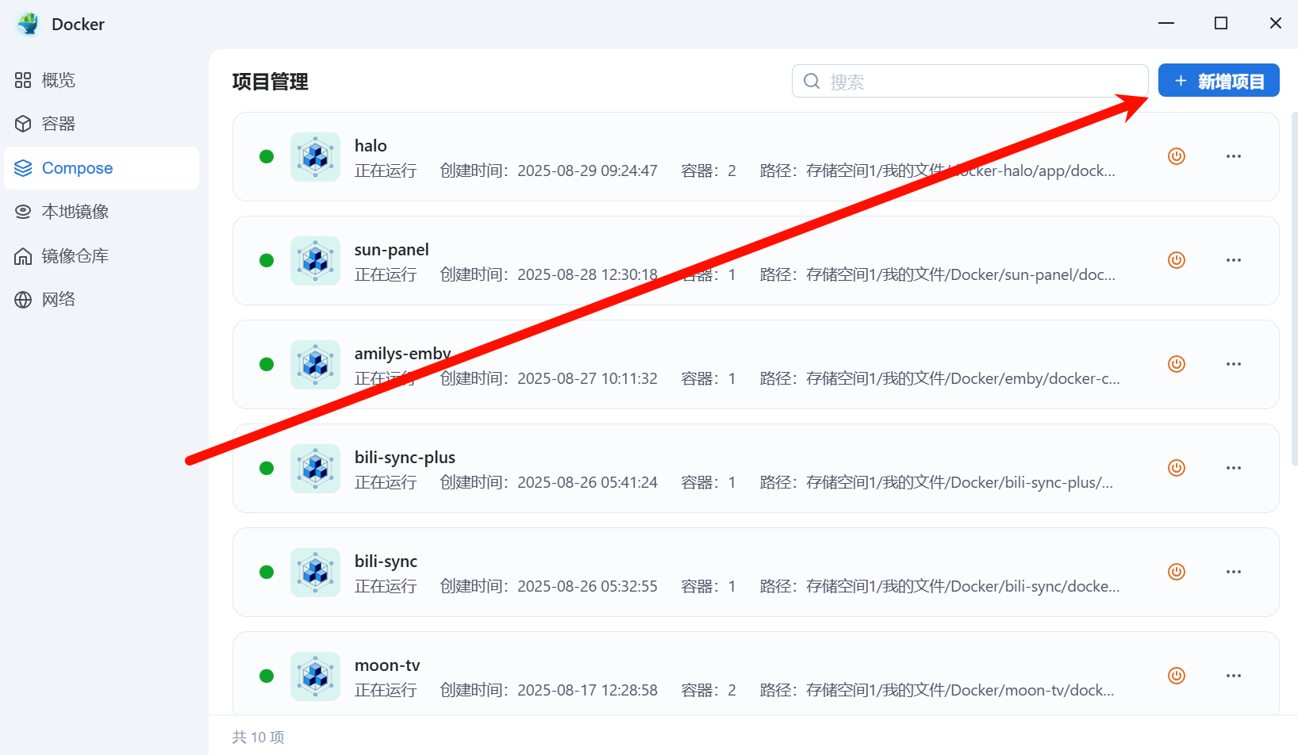Click the search magnifier icon
This screenshot has height=755, width=1298.
click(x=812, y=81)
